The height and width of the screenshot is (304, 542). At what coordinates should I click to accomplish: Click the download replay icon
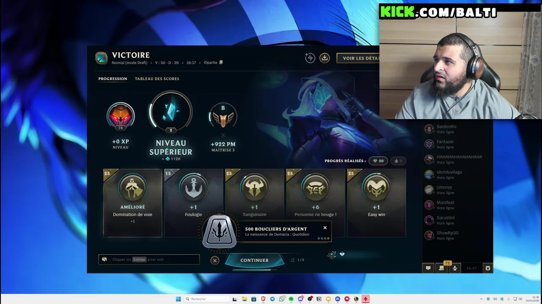[x=324, y=58]
